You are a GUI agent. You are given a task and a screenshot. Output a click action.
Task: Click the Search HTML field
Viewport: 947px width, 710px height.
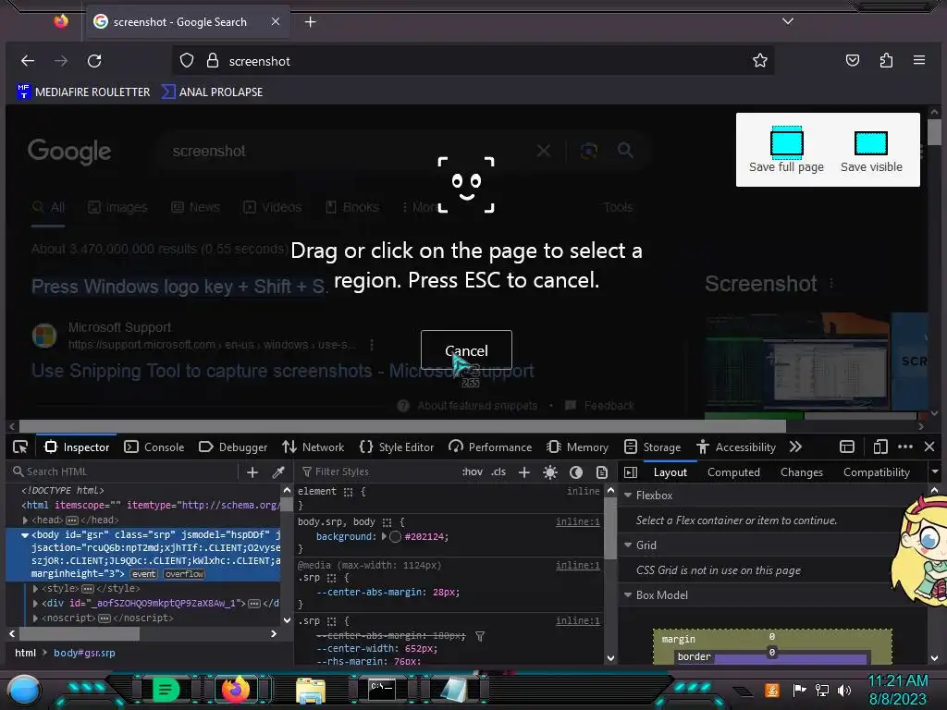[x=123, y=471]
